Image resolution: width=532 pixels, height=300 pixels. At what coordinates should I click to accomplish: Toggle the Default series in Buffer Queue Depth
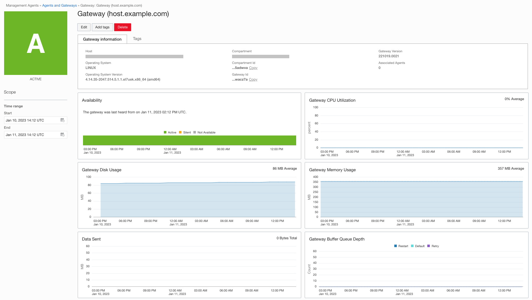coord(418,246)
